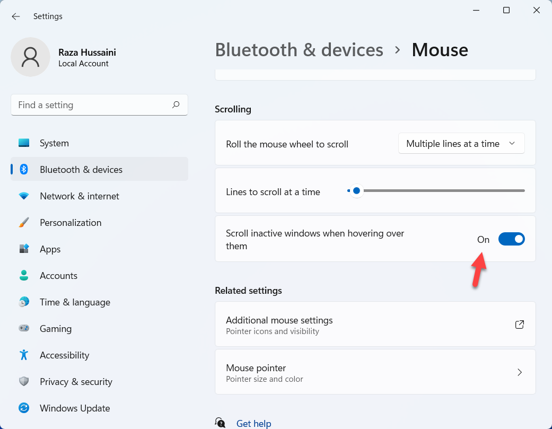This screenshot has height=429, width=552.
Task: Expand Mouse pointer settings chevron
Action: click(519, 372)
